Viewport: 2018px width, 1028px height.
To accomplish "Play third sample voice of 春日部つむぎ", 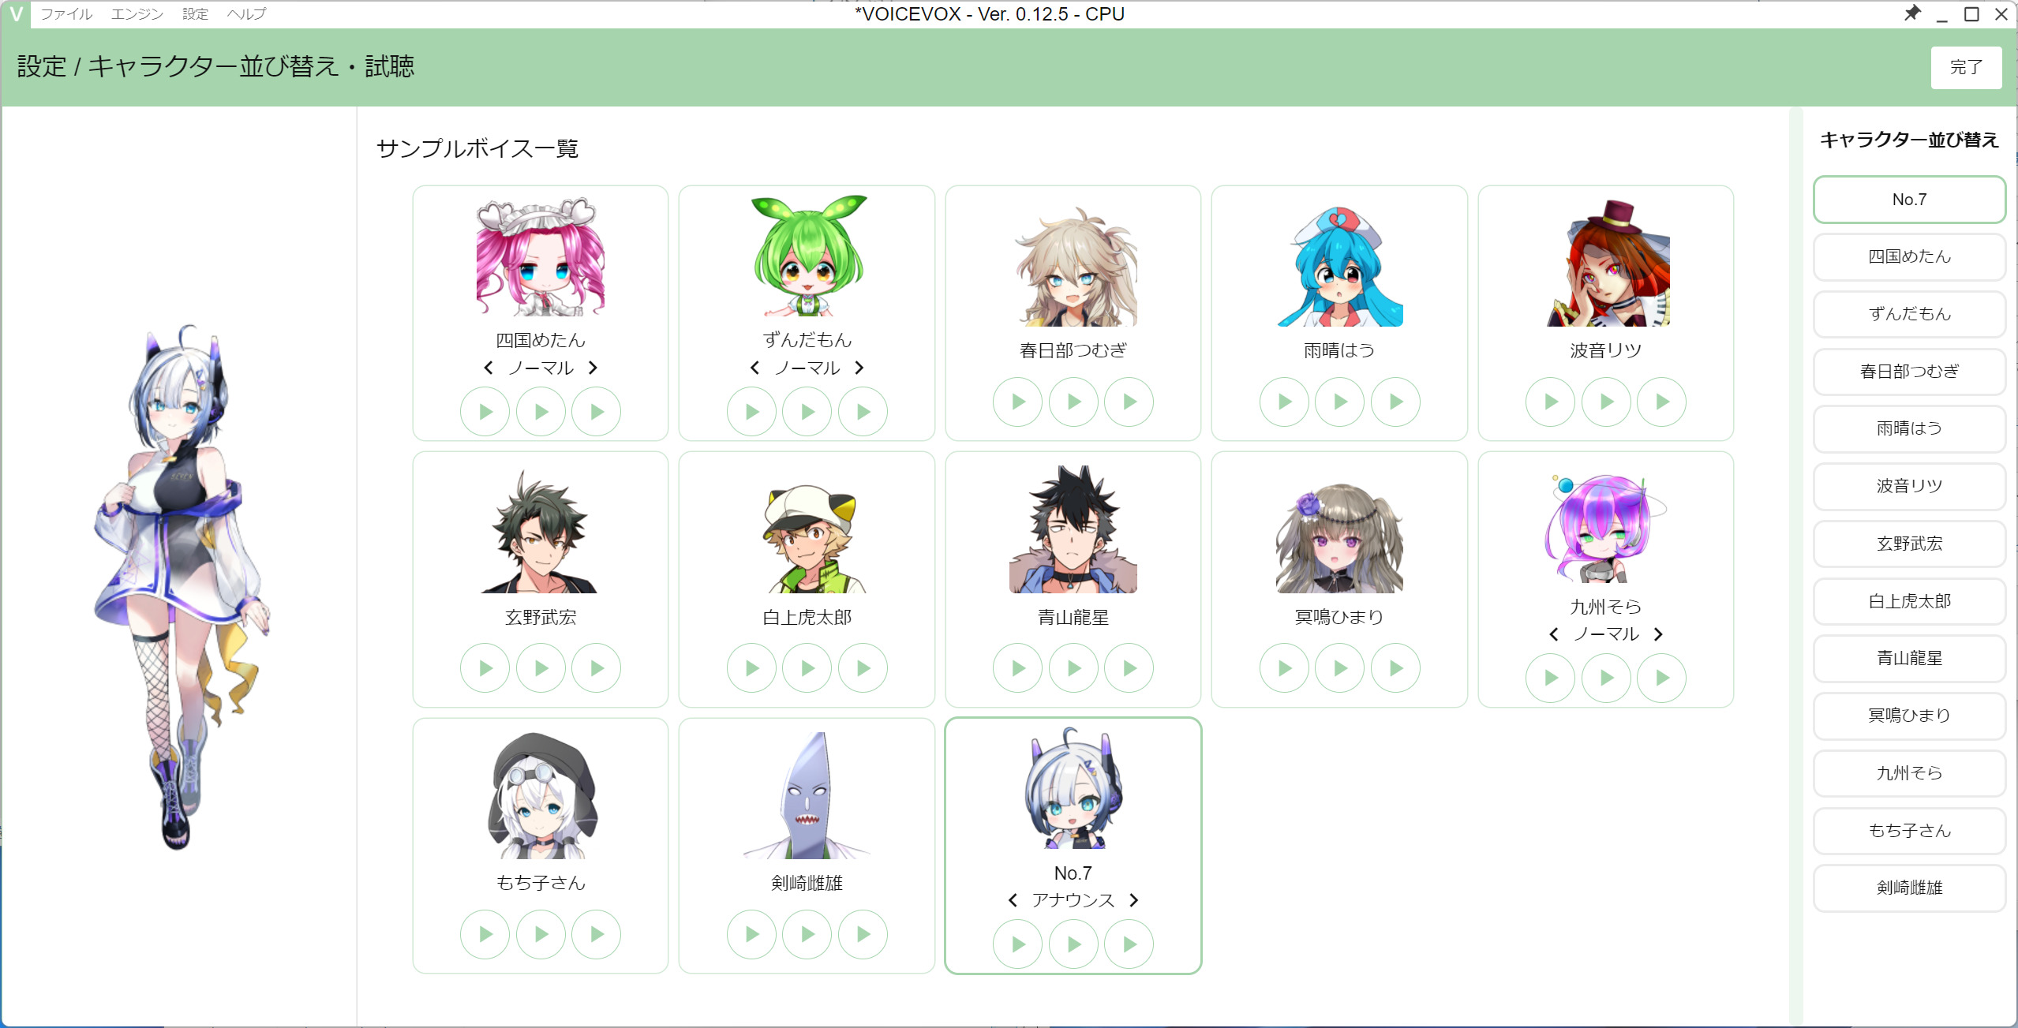I will click(1129, 402).
